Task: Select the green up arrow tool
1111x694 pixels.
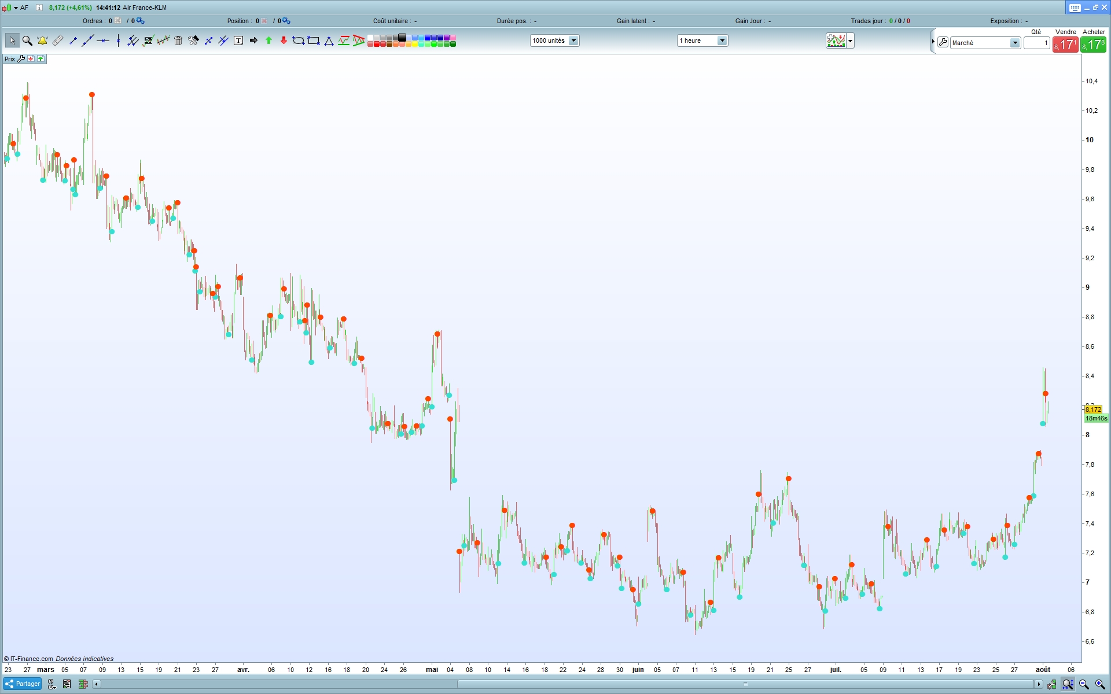Action: (268, 40)
